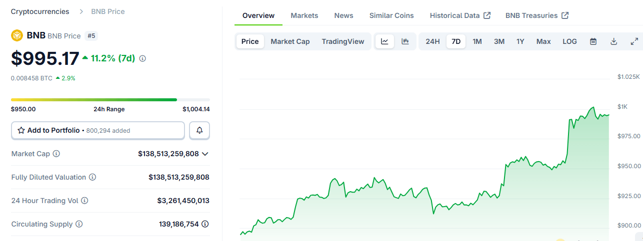Click the bell price alert button
The height and width of the screenshot is (241, 643).
point(199,130)
